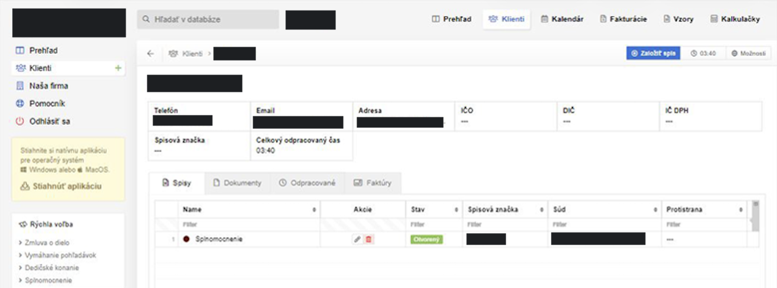The height and width of the screenshot is (288, 777).
Task: Click Odhlásiť sa power icon
Action: (x=20, y=121)
